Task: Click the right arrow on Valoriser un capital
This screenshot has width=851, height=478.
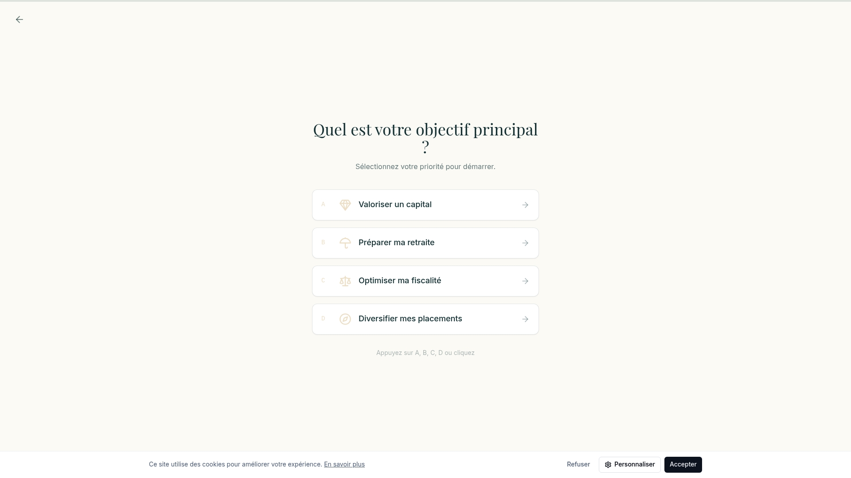Action: click(525, 204)
